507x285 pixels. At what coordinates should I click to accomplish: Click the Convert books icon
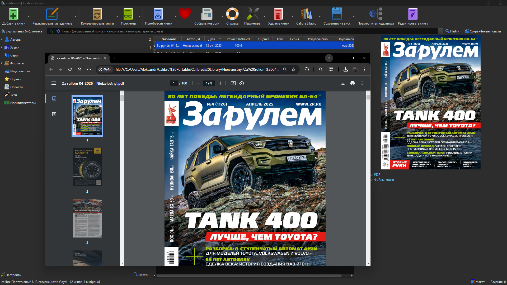click(x=97, y=14)
